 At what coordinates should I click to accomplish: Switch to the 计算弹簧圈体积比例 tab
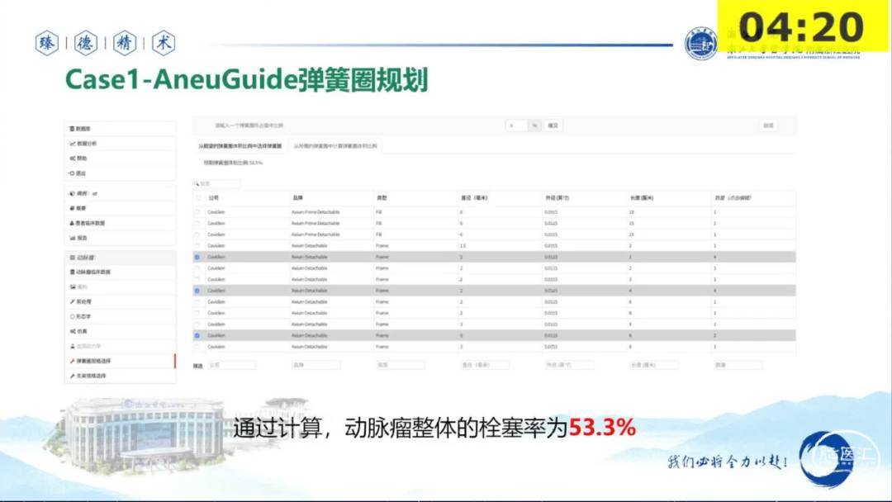(335, 146)
